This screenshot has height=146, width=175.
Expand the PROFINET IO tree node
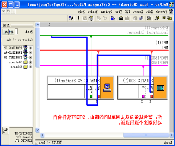click(30, 57)
